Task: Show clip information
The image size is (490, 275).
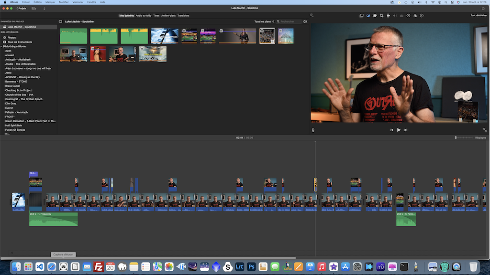Action: pos(422,16)
